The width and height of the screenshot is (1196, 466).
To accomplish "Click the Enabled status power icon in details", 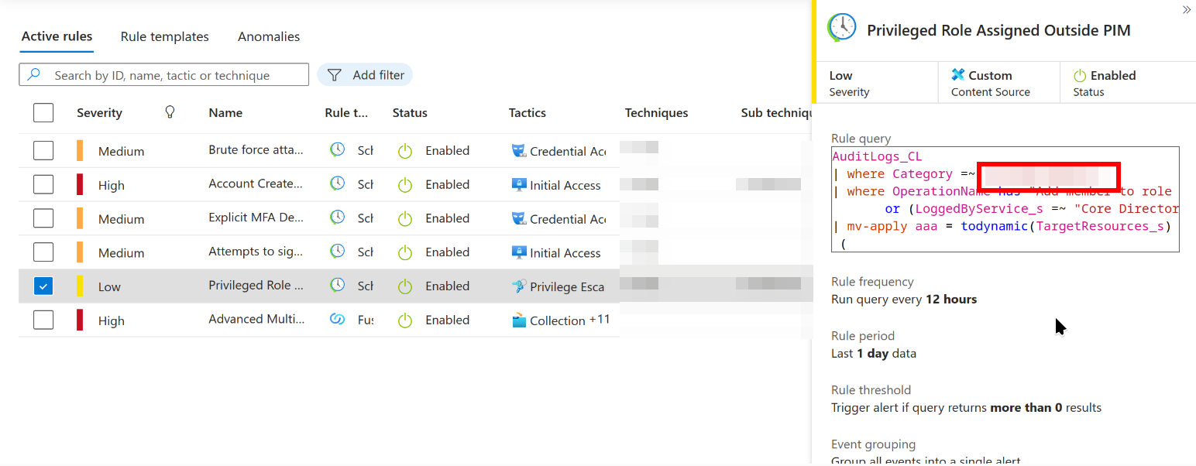I will (1080, 75).
